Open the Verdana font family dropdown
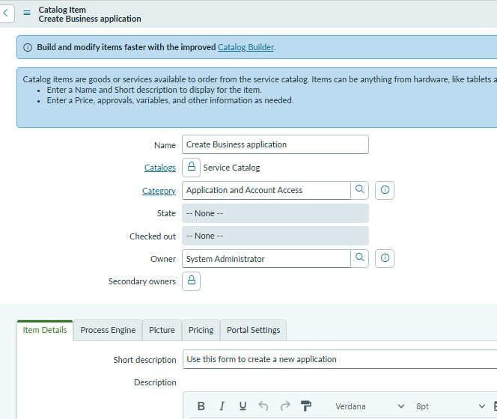This screenshot has height=419, width=497. point(370,406)
